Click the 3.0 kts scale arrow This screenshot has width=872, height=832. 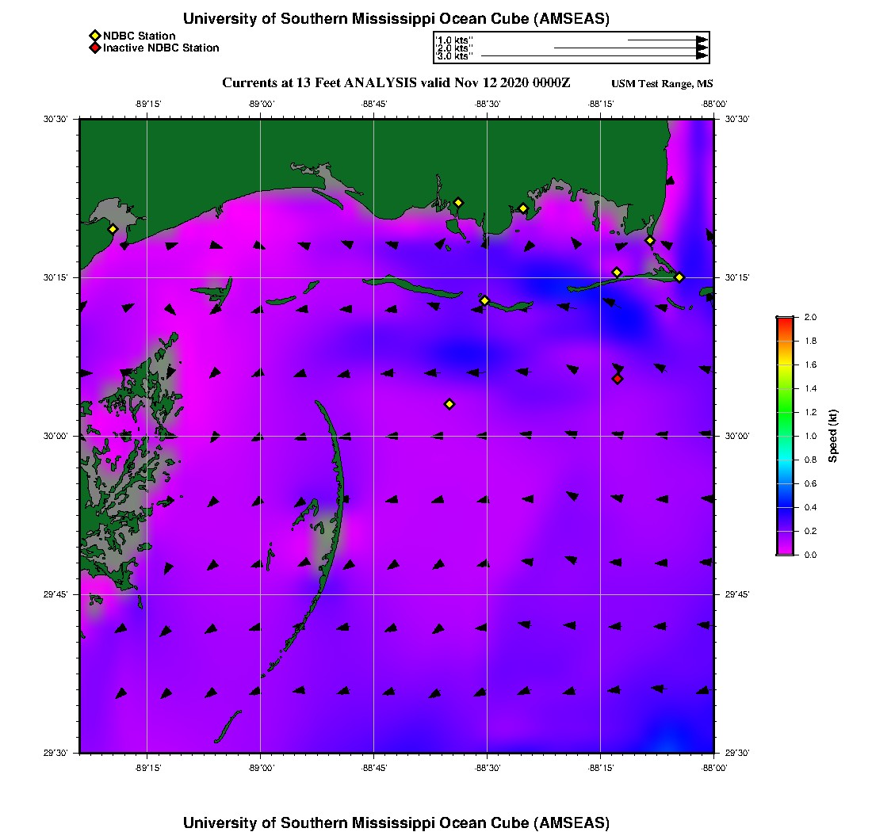tap(595, 56)
